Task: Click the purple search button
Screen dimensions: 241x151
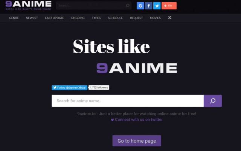Action: click(213, 101)
